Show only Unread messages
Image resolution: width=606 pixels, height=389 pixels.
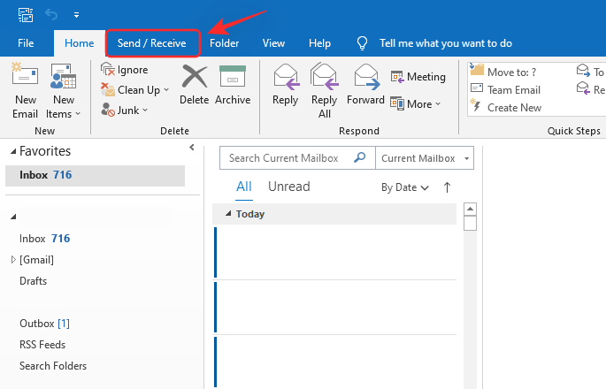[x=288, y=187]
